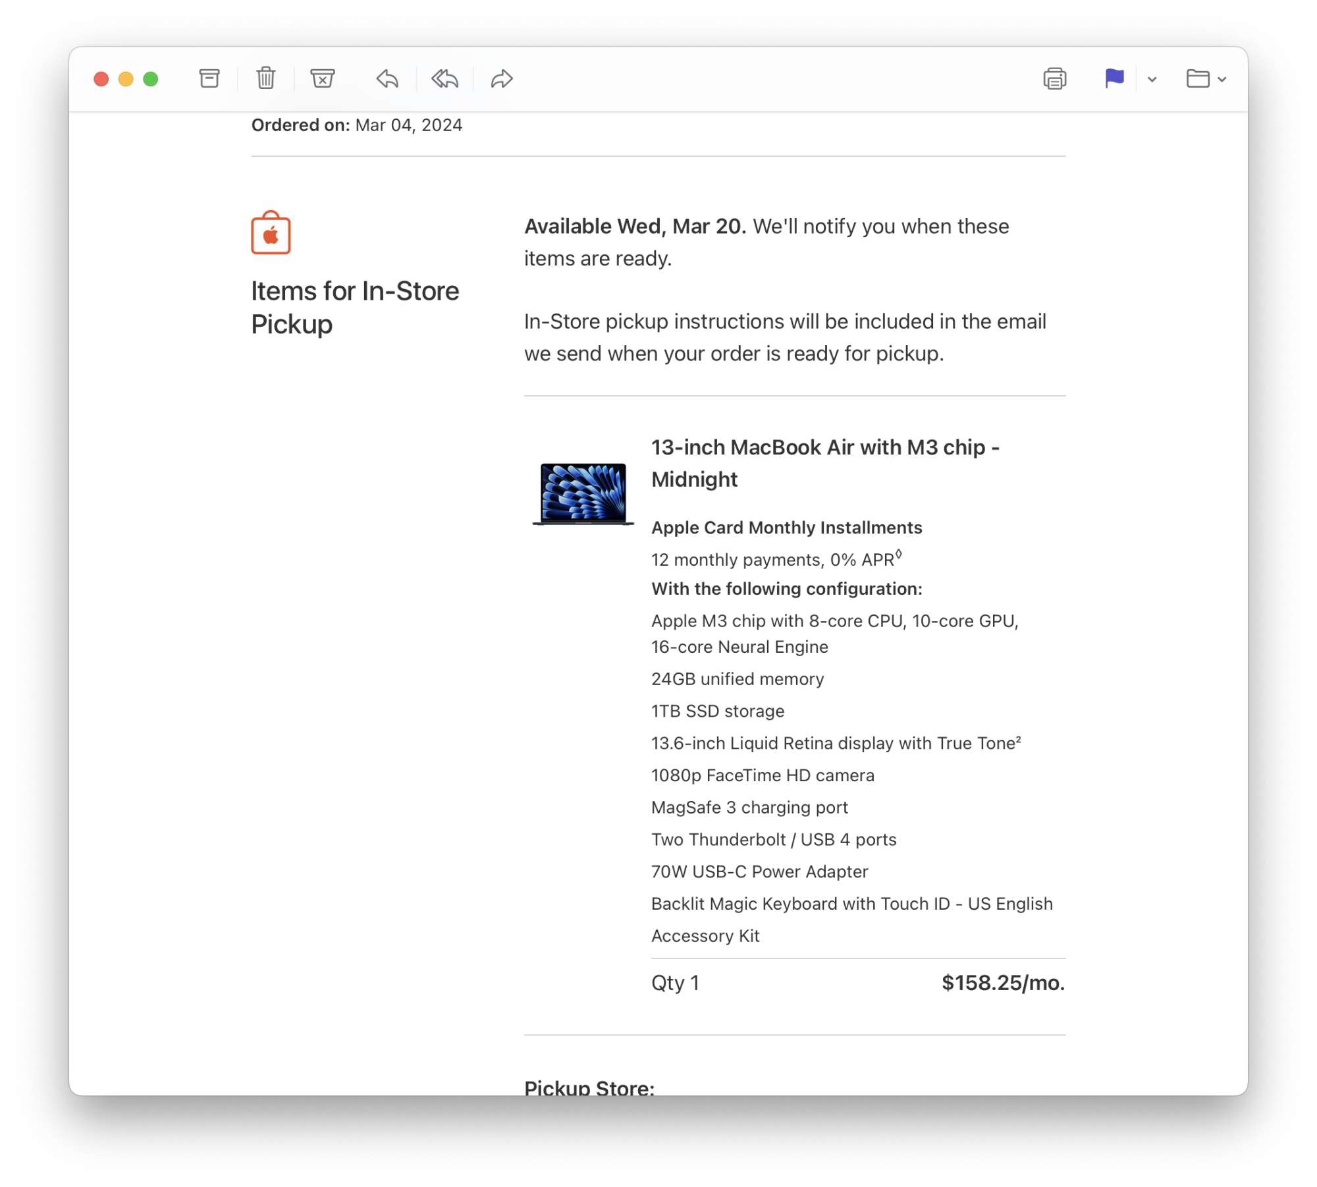Minimize the window using yellow button

click(126, 79)
